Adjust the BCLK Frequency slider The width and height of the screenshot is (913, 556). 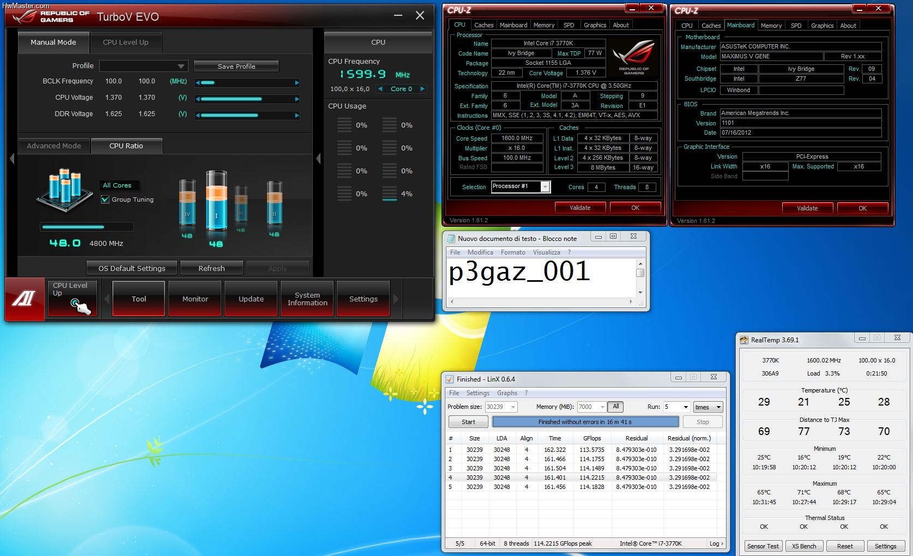247,83
